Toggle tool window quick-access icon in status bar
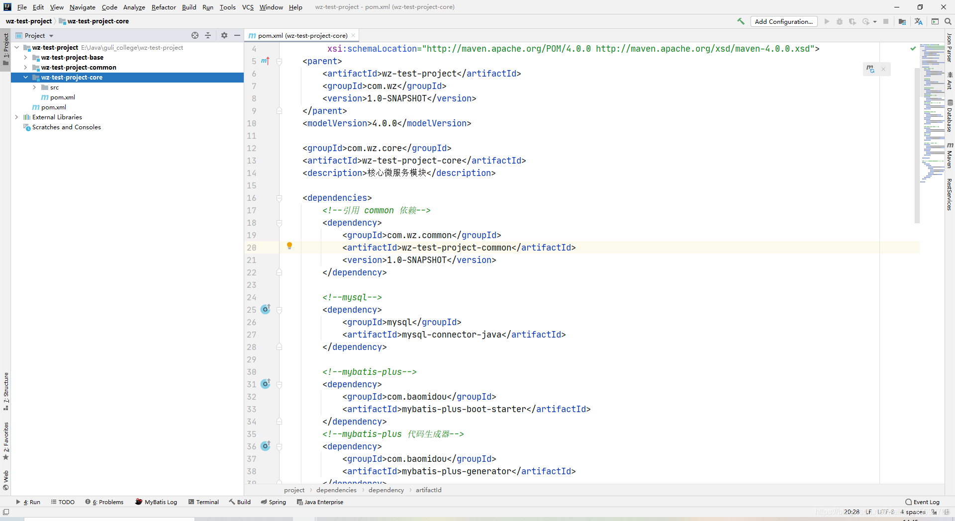 (6, 512)
